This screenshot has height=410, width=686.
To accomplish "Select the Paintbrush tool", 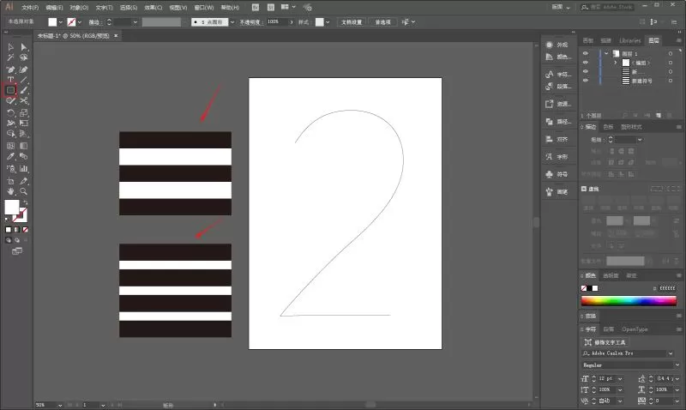I will (x=24, y=90).
